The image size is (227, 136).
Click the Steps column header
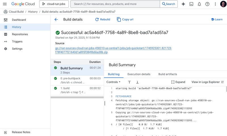pyautogui.click(x=57, y=62)
